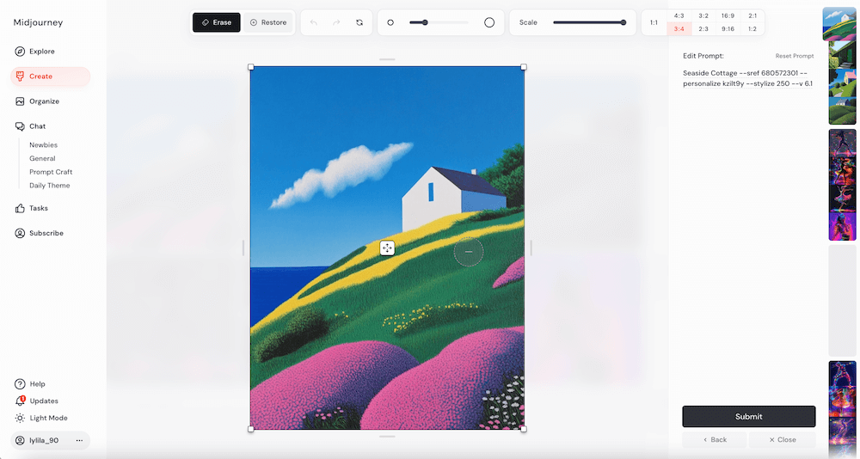Select the Erase mode button

pyautogui.click(x=216, y=22)
